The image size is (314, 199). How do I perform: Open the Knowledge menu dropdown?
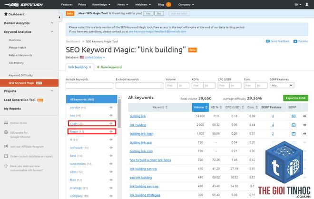tap(101, 4)
